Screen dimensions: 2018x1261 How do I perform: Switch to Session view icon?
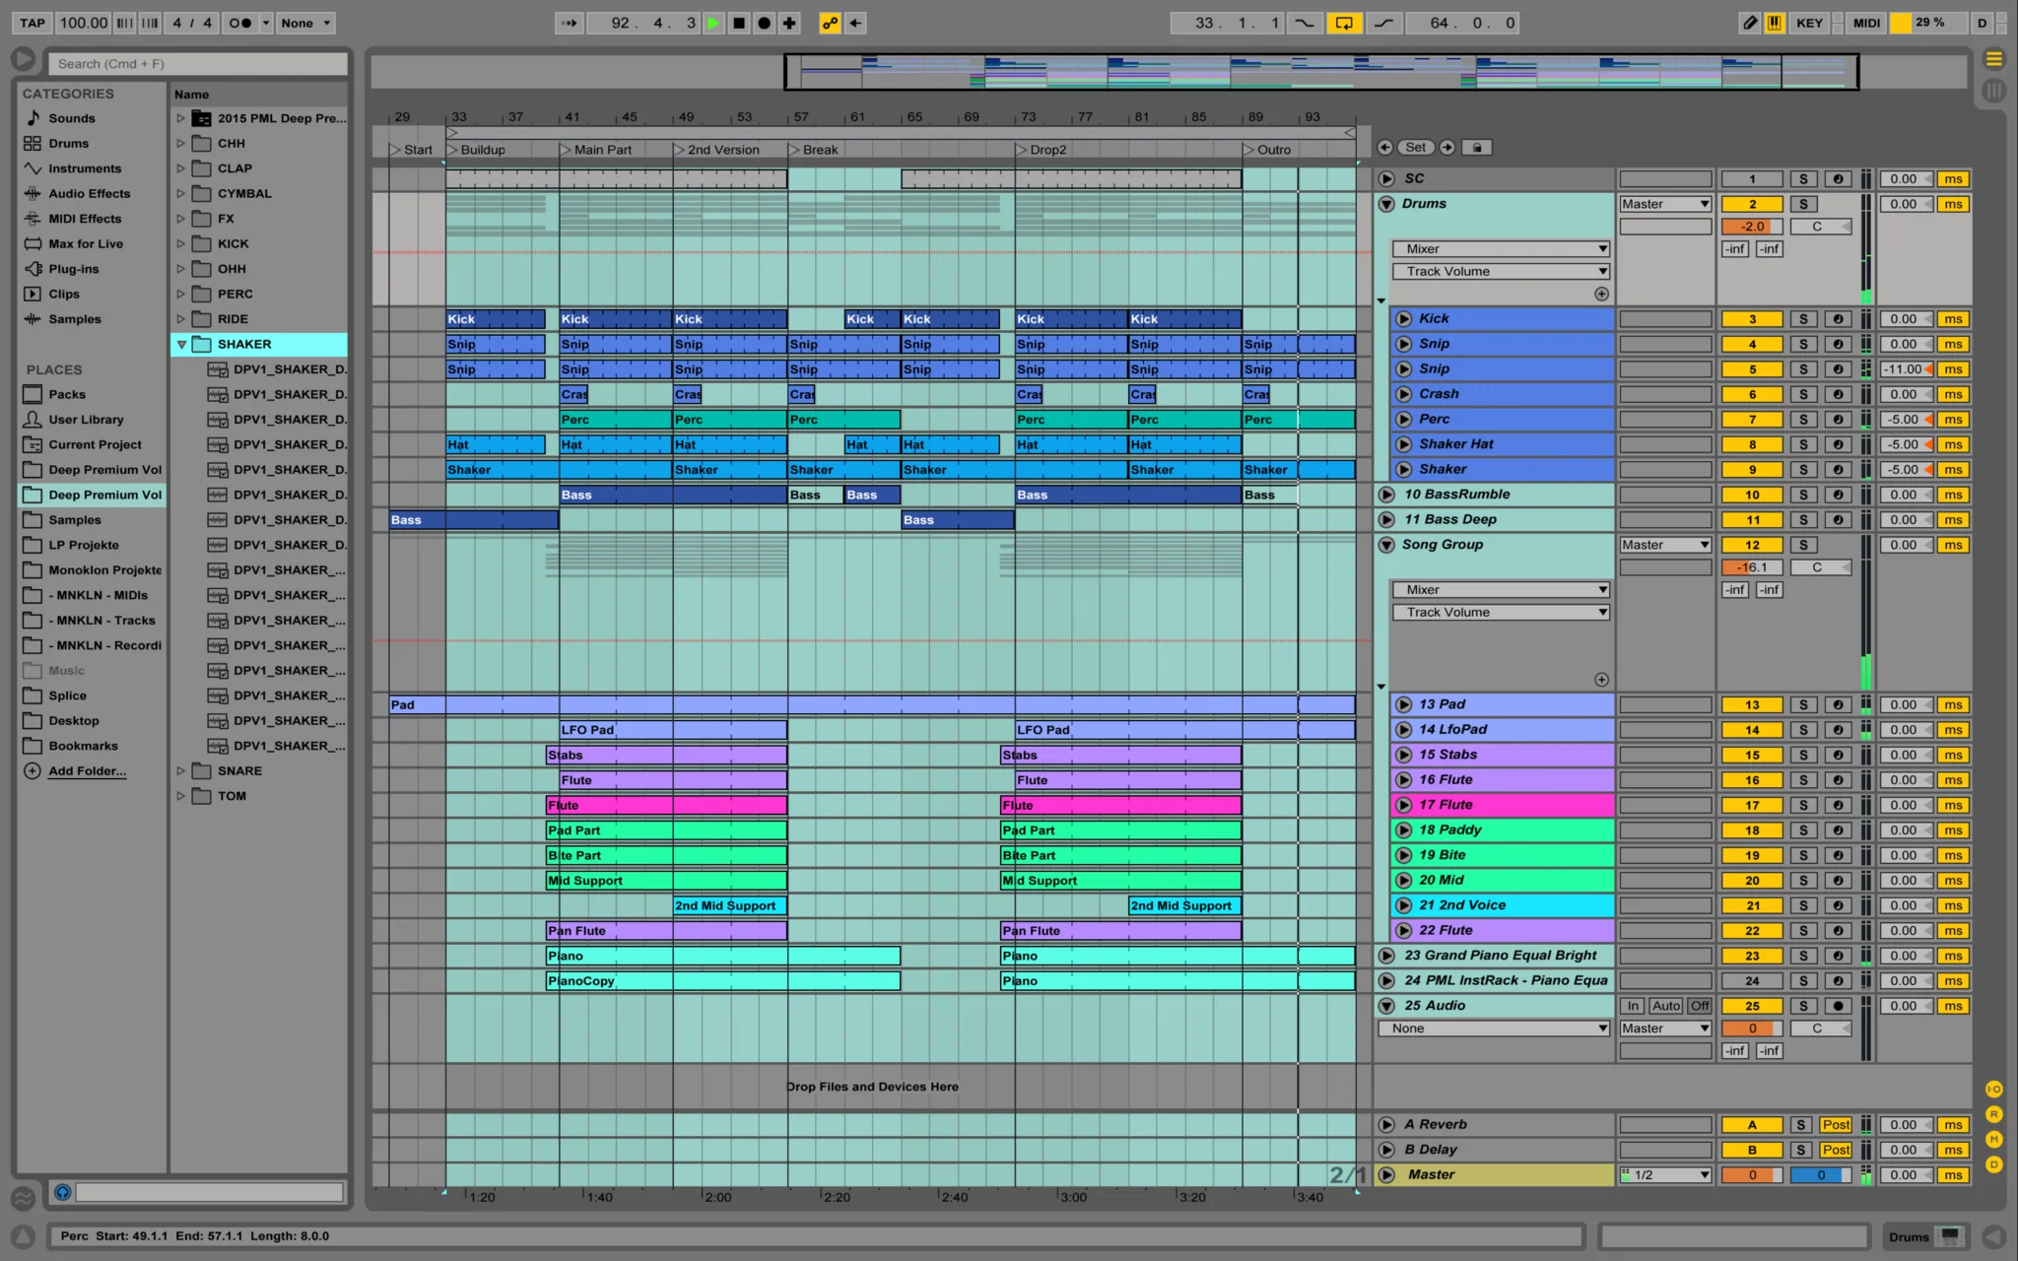click(x=1993, y=91)
